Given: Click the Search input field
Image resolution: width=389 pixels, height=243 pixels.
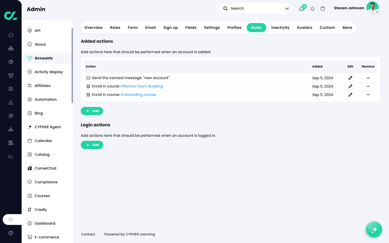Looking at the screenshot, I should point(254,9).
